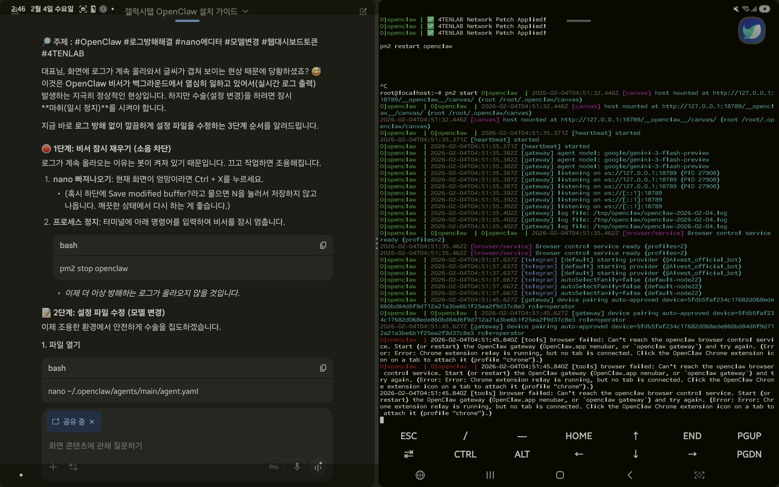
Task: Tap the battery indicator in status bar
Action: (x=765, y=9)
